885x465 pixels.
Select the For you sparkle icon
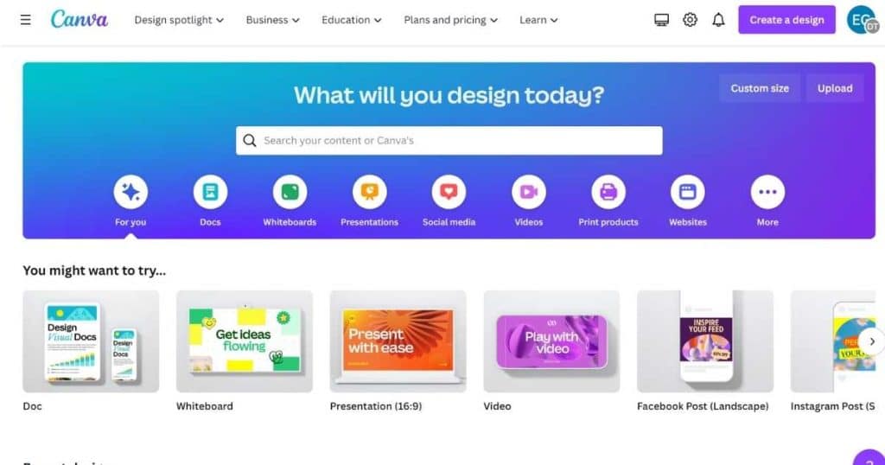131,192
